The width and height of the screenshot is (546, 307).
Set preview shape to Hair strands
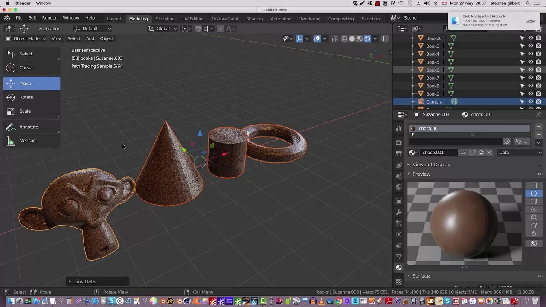(x=534, y=209)
